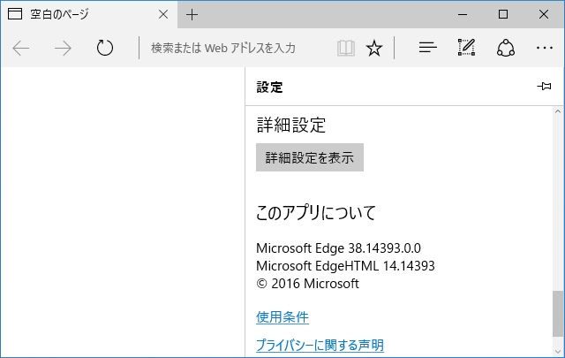
Task: Click the scrollbar down arrow in settings
Action: 557,350
